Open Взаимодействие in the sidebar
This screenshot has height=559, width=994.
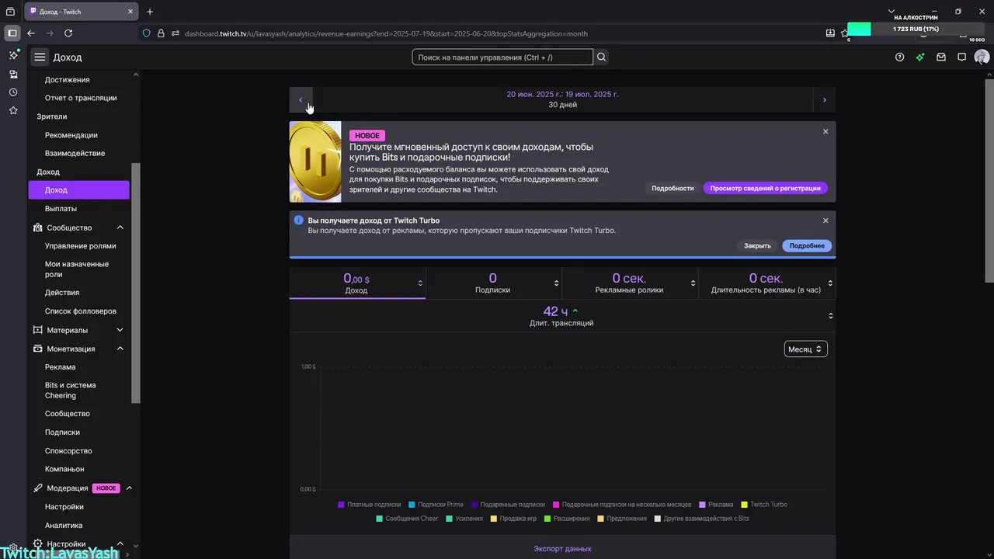tap(75, 154)
